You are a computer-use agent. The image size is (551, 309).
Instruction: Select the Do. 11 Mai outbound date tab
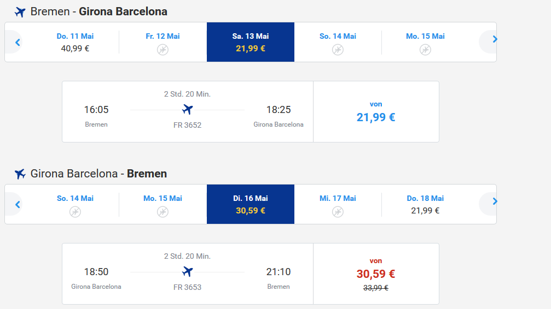[x=75, y=42]
